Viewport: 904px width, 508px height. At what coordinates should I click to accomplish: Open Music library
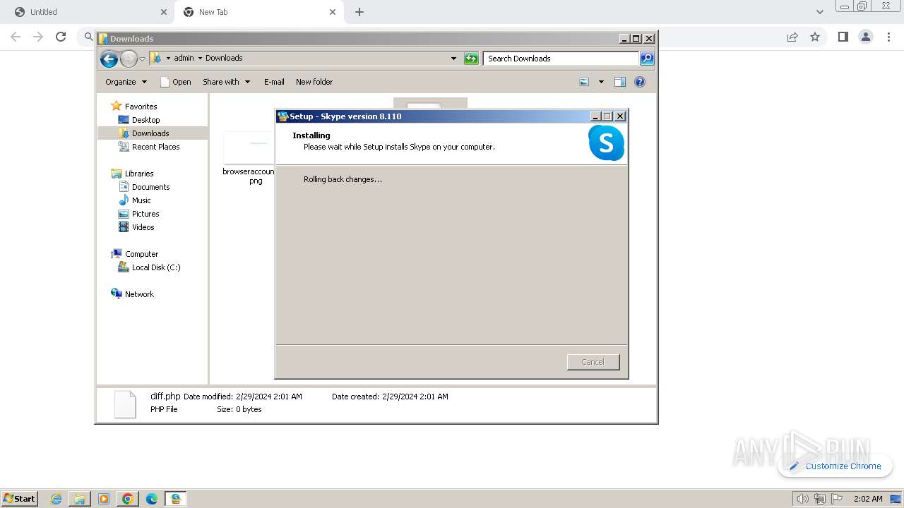click(x=141, y=200)
